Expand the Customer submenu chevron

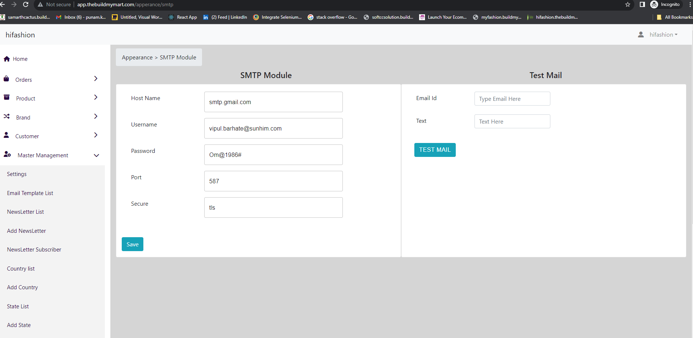pyautogui.click(x=96, y=135)
